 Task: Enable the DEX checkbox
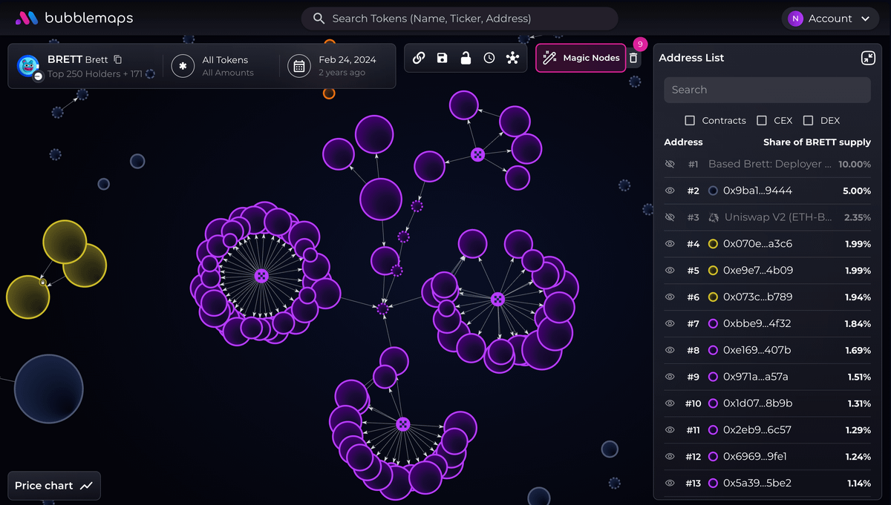pos(809,120)
